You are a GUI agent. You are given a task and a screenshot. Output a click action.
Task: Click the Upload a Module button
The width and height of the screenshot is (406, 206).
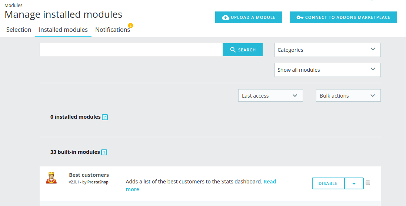pyautogui.click(x=249, y=17)
